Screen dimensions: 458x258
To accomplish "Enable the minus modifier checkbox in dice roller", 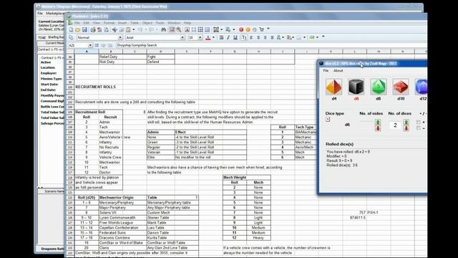I will (419, 128).
